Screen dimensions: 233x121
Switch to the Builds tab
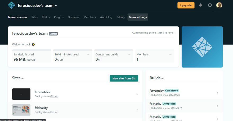tap(46, 17)
